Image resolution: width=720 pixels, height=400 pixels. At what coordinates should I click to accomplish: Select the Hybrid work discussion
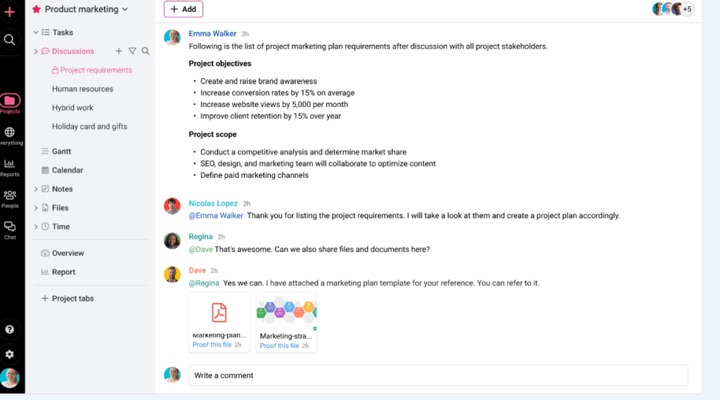72,108
